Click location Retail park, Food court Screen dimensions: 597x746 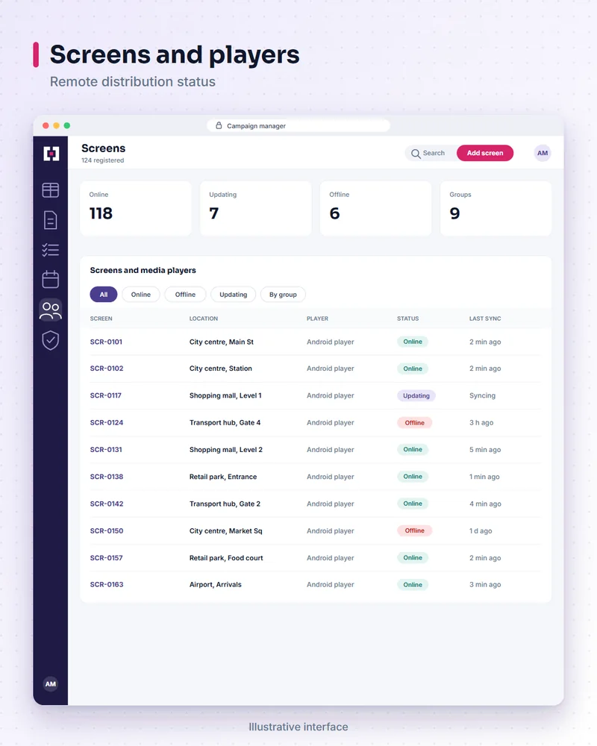[x=226, y=557]
